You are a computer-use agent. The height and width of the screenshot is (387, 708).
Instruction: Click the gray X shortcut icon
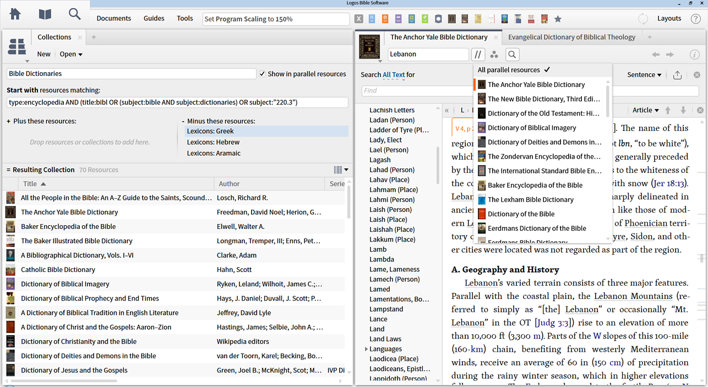coord(359,19)
